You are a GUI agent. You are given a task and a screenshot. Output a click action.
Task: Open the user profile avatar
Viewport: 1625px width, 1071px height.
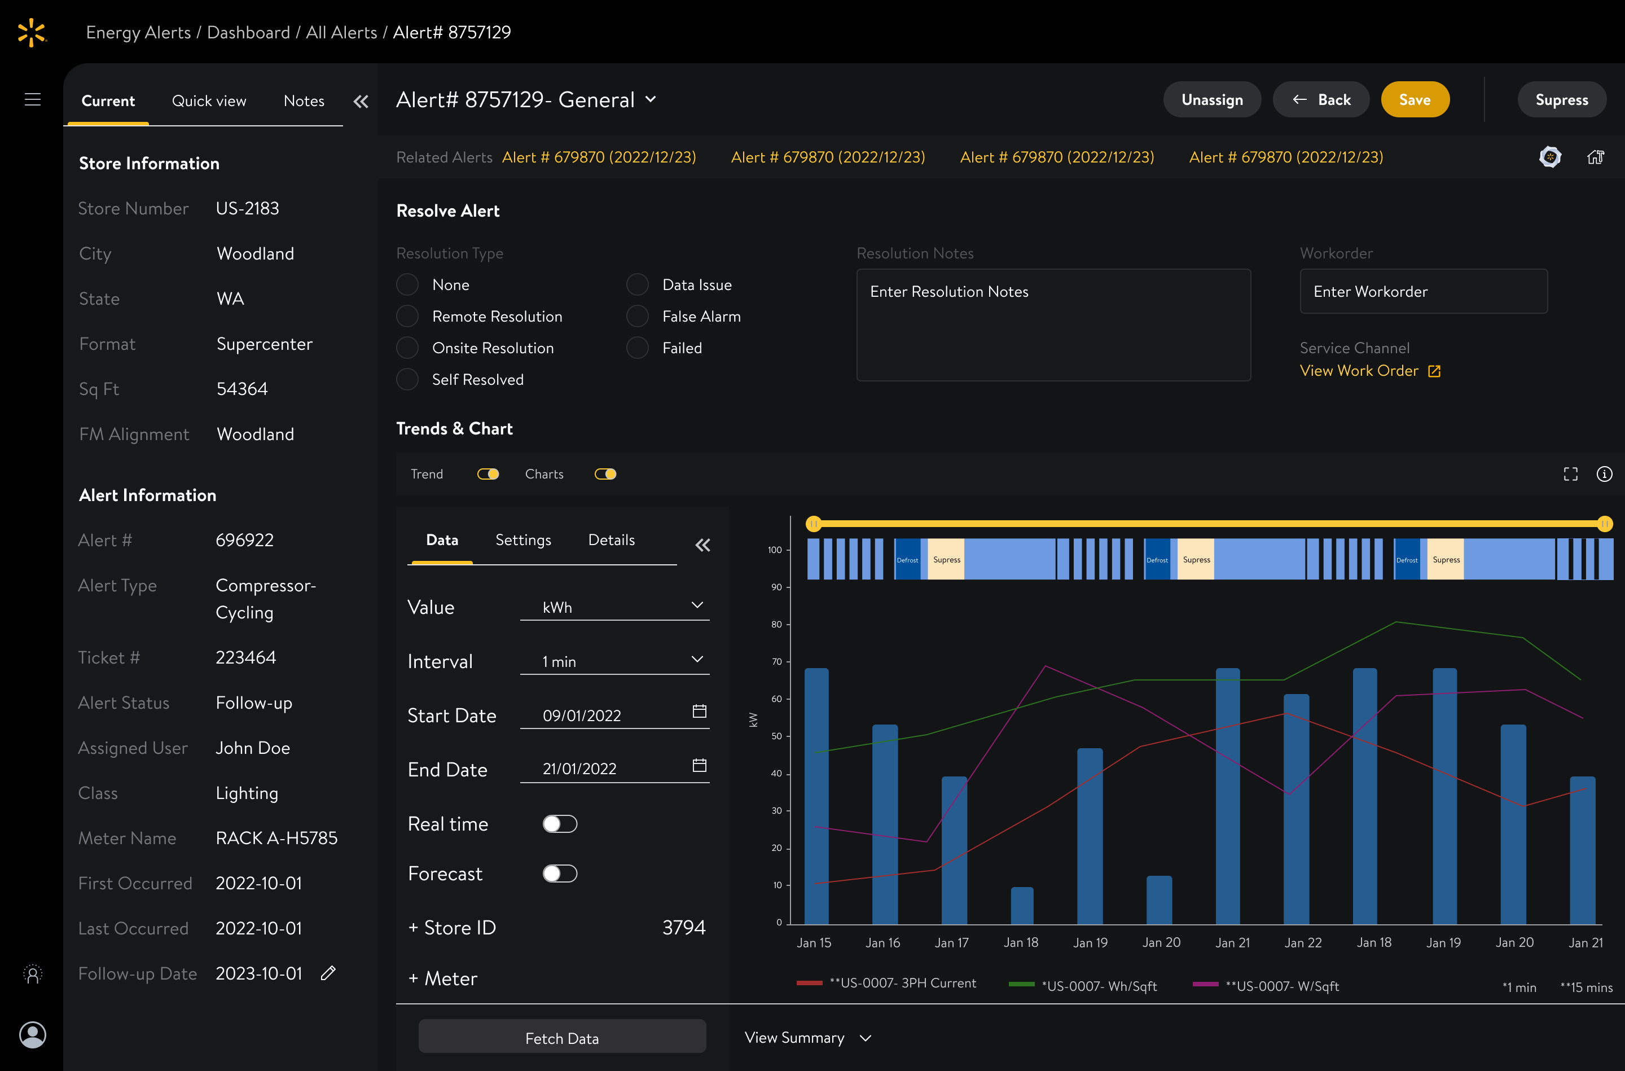pos(33,1035)
